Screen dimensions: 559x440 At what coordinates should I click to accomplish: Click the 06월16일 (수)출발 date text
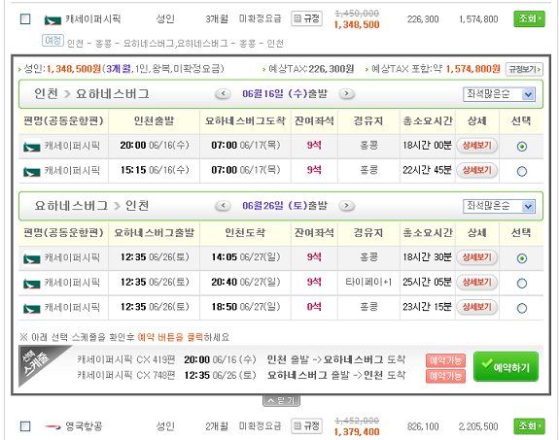pos(285,94)
